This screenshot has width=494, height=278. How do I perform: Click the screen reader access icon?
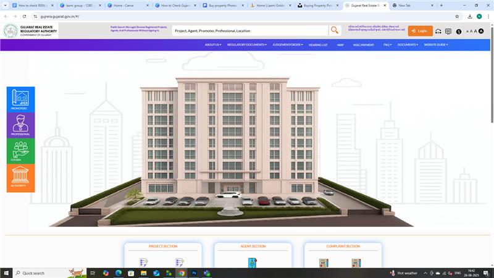pyautogui.click(x=448, y=31)
